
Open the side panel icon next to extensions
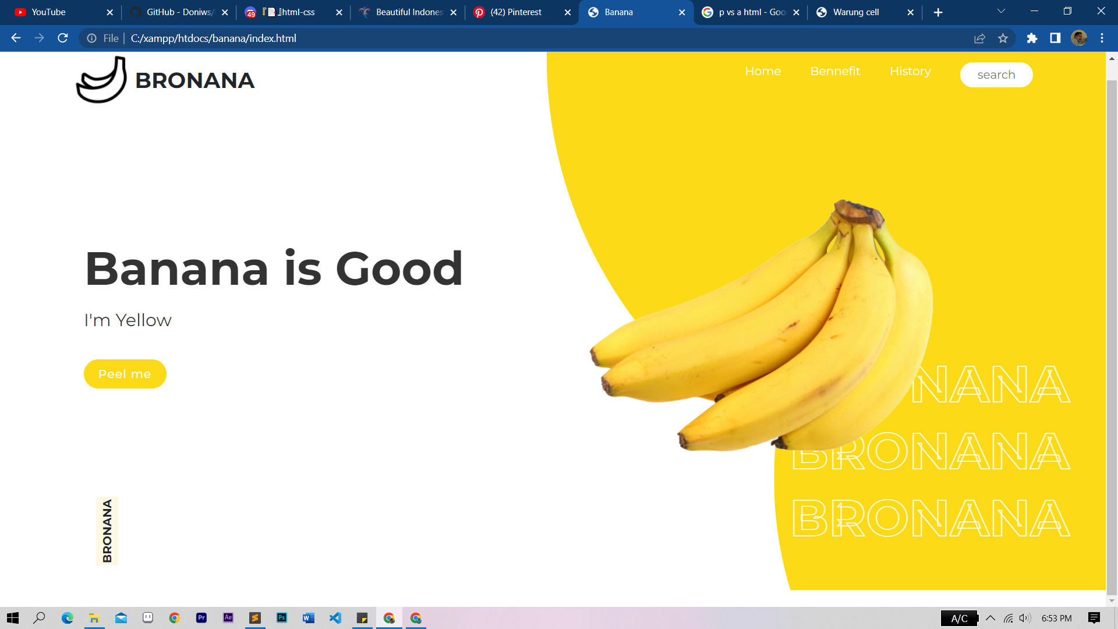[1055, 38]
